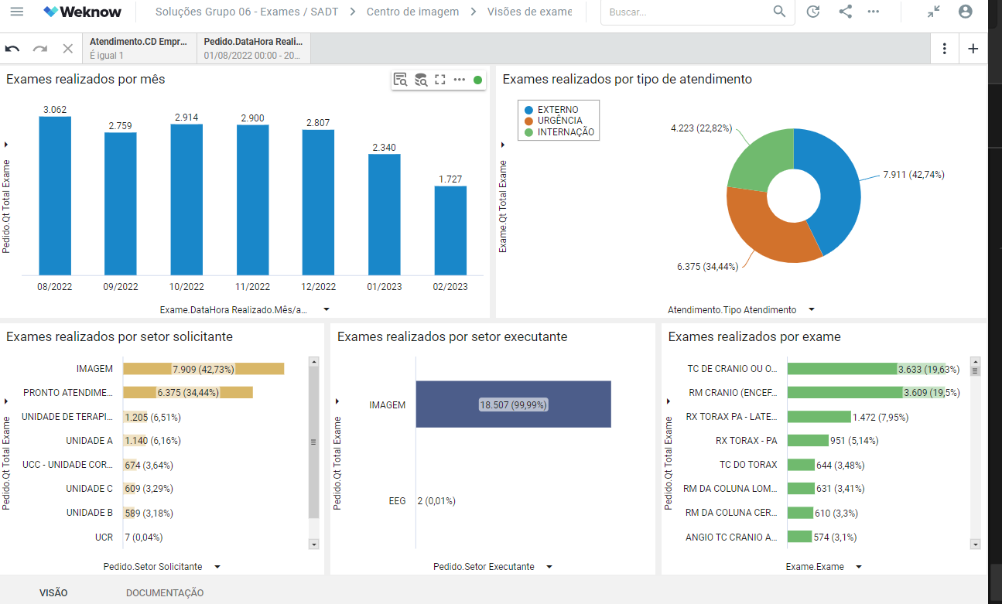The width and height of the screenshot is (1002, 604).
Task: Click the setor solicitante scrollbar thumb
Action: (313, 442)
